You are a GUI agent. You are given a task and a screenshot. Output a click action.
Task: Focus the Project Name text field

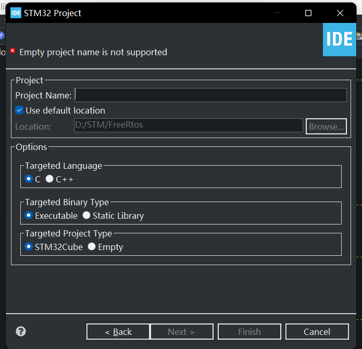click(210, 95)
